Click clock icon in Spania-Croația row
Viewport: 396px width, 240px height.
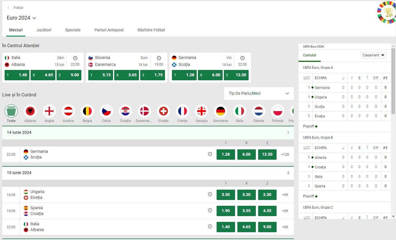210,211
